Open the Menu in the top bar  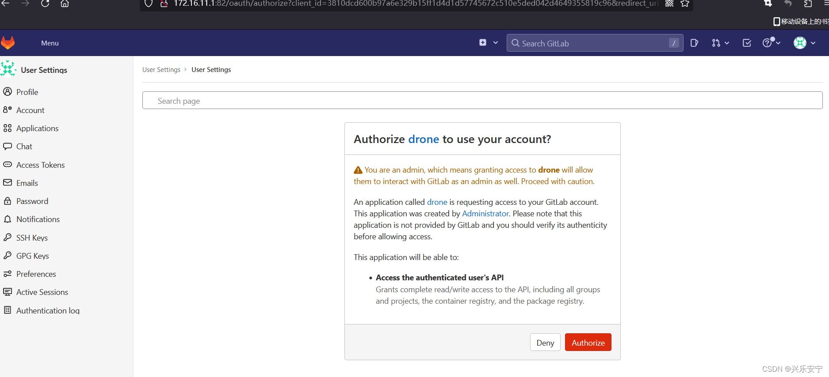[50, 43]
